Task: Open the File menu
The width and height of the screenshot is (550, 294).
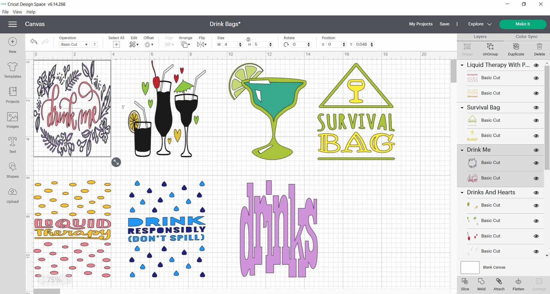Action: coord(5,12)
